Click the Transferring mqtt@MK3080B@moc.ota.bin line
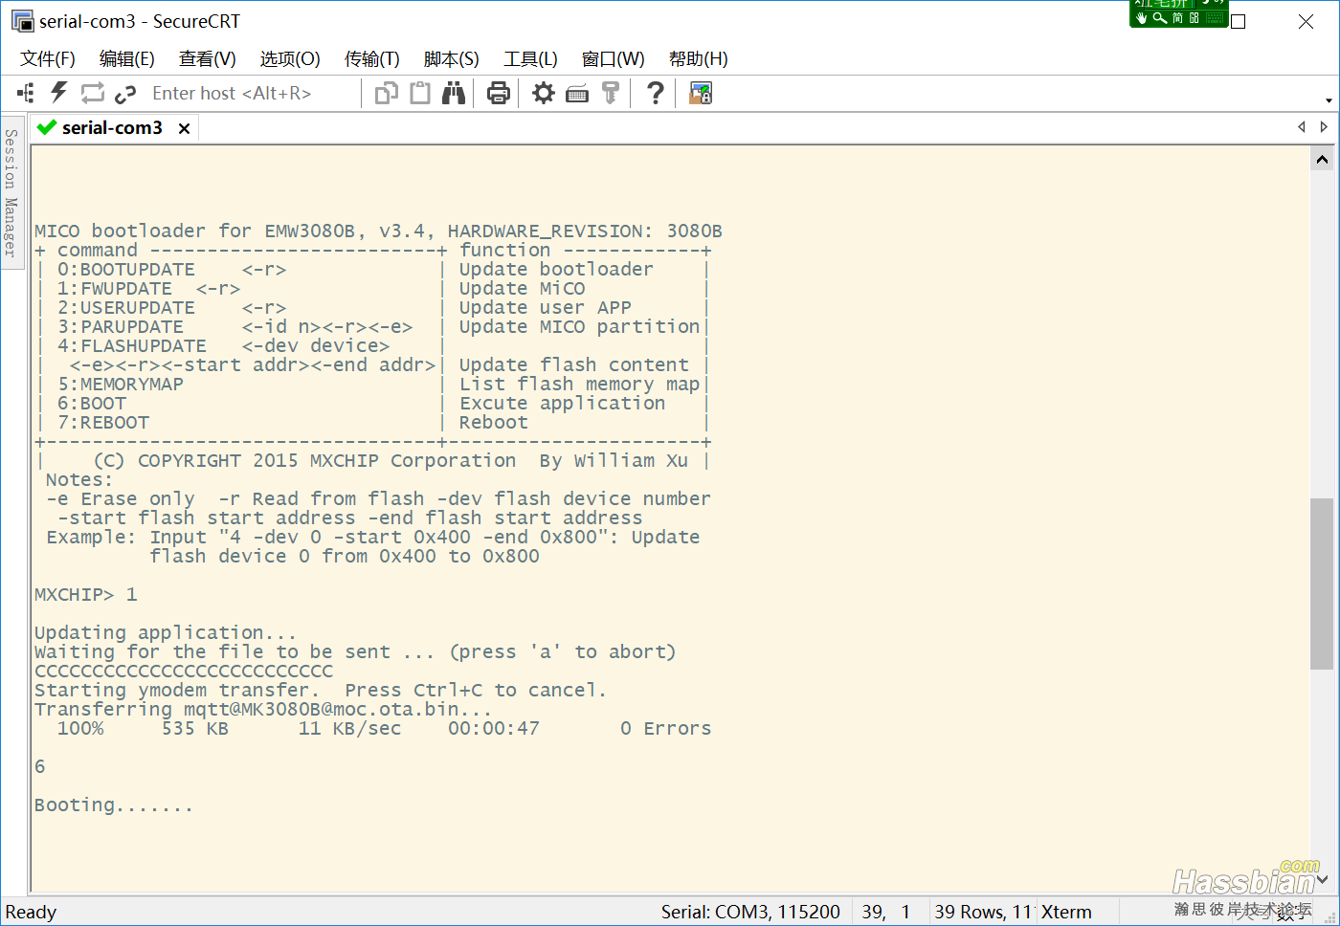 pyautogui.click(x=263, y=709)
